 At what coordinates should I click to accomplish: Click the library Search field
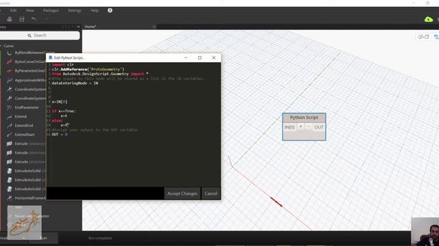pos(39,36)
